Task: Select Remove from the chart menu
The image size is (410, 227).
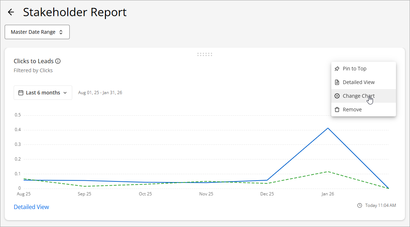Action: (x=352, y=110)
